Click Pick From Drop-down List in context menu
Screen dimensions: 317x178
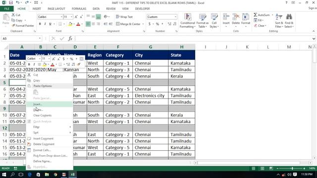[50, 156]
